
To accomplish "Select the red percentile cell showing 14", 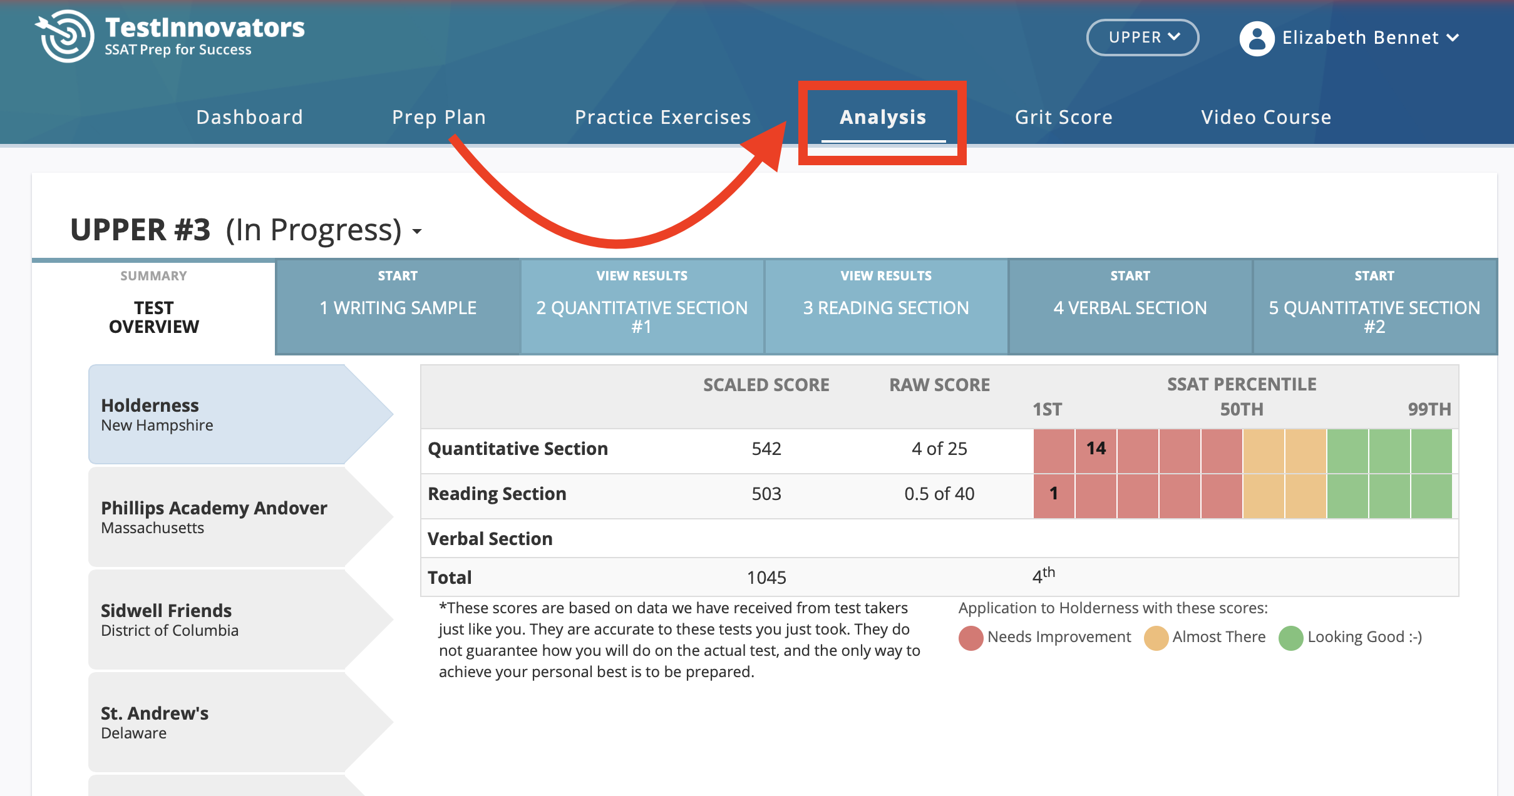I will (x=1096, y=448).
